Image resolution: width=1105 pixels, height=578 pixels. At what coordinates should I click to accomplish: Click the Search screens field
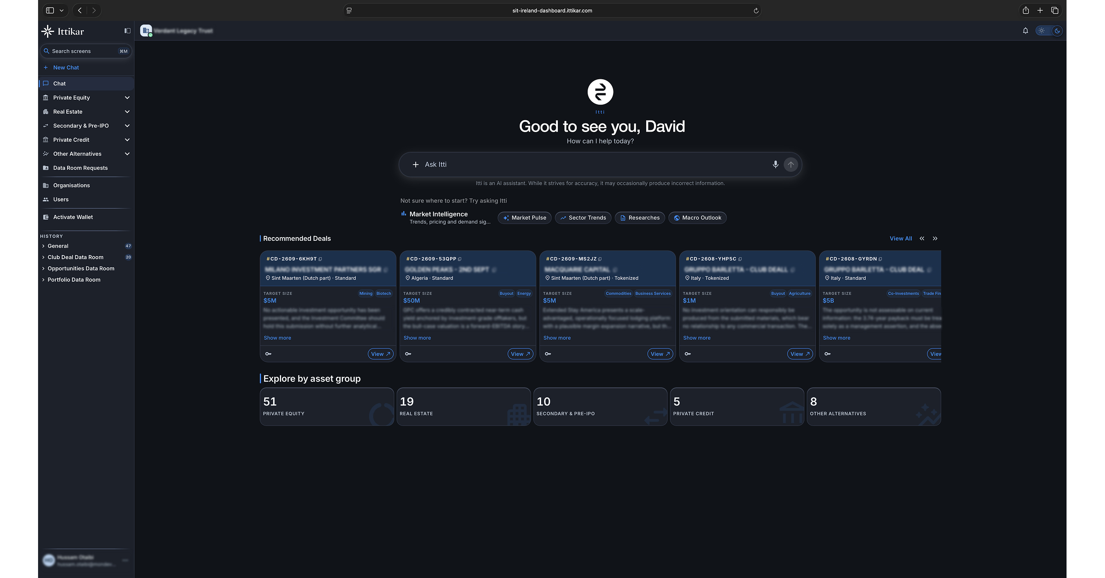point(86,51)
